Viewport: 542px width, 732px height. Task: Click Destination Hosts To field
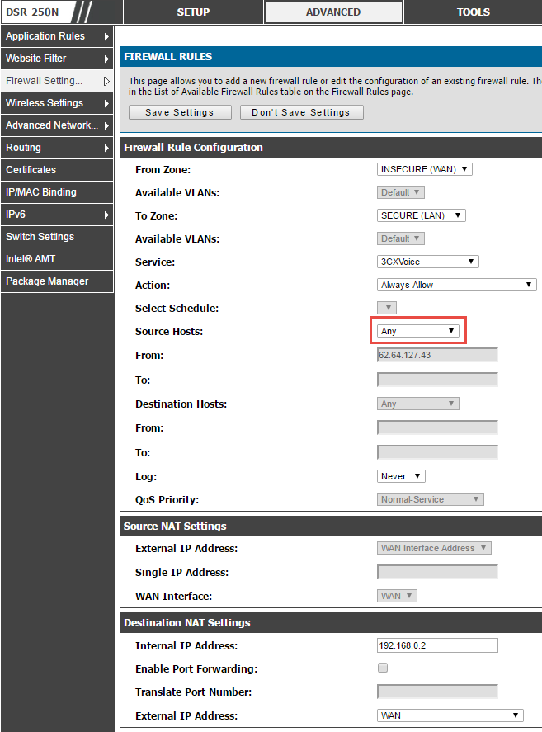click(x=437, y=452)
